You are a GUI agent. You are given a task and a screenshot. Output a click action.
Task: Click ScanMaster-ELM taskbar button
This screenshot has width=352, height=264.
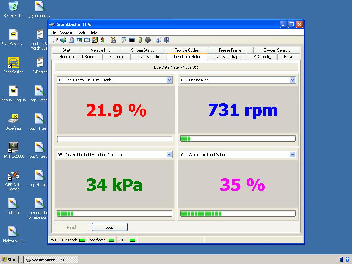pos(51,260)
